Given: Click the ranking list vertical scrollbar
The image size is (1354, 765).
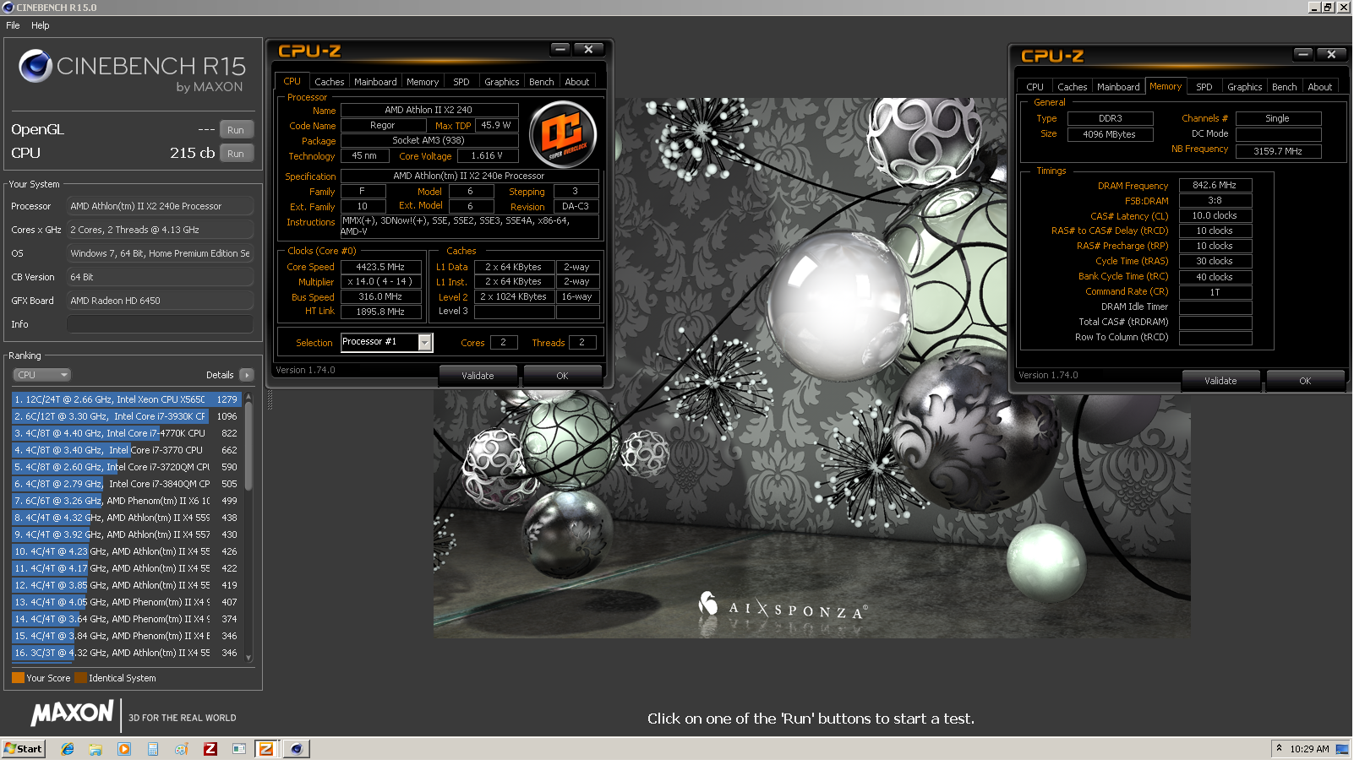Looking at the screenshot, I should coord(248,447).
